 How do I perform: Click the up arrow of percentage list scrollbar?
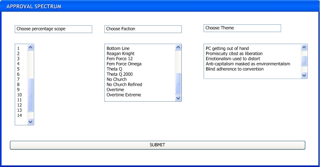30,48
